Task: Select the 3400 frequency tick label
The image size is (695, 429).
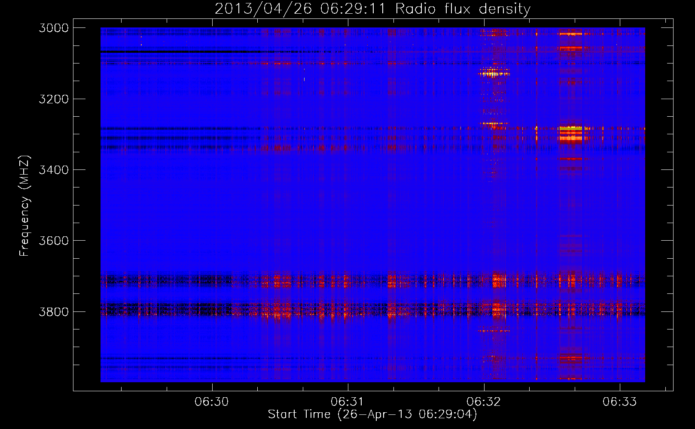Action: tap(54, 170)
